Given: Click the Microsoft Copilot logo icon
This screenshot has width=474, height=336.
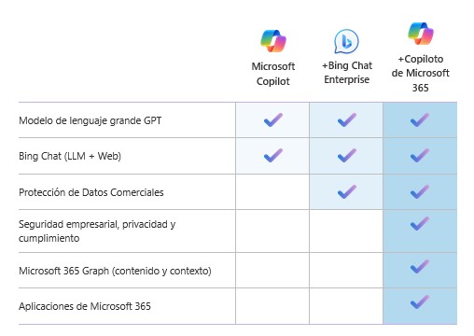Looking at the screenshot, I should coord(273,41).
